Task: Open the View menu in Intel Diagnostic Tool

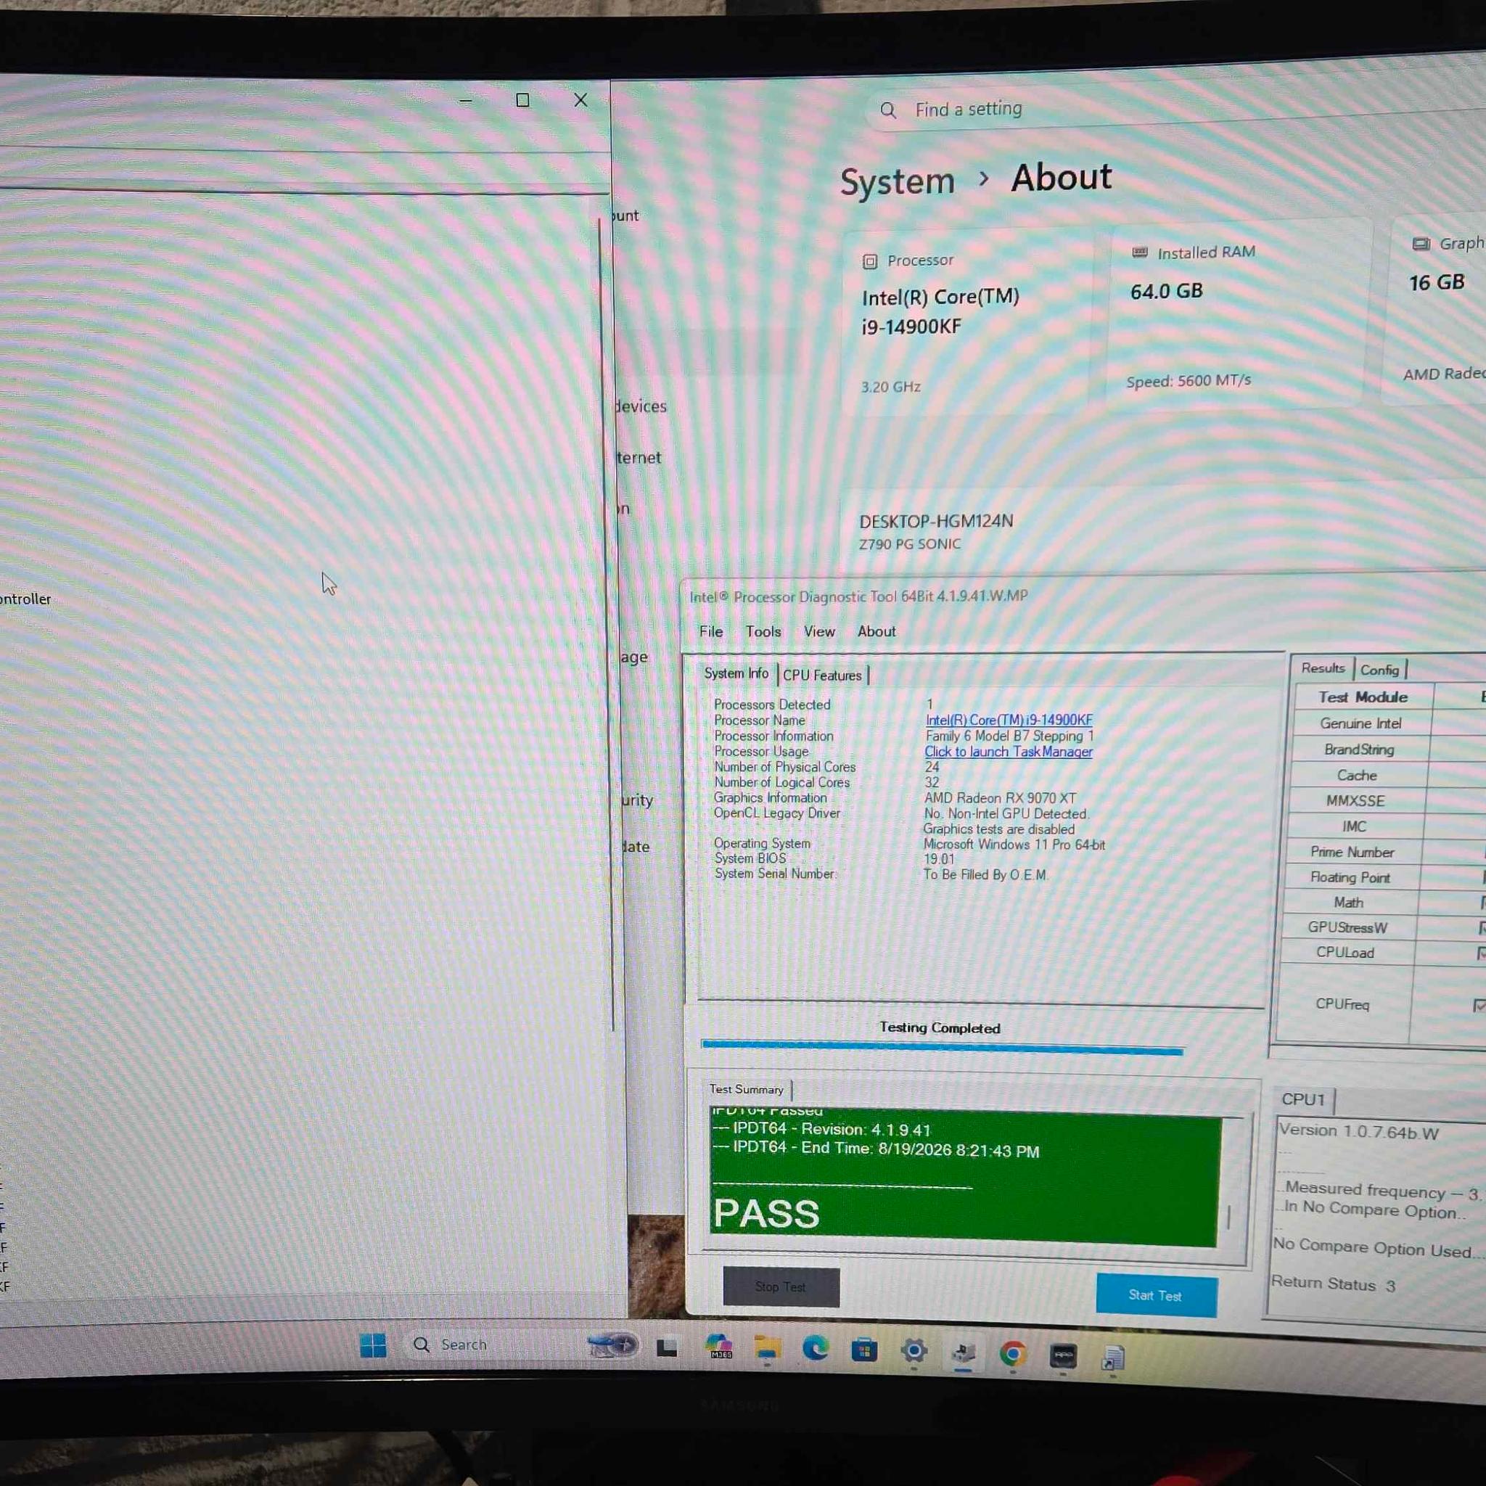Action: point(819,631)
